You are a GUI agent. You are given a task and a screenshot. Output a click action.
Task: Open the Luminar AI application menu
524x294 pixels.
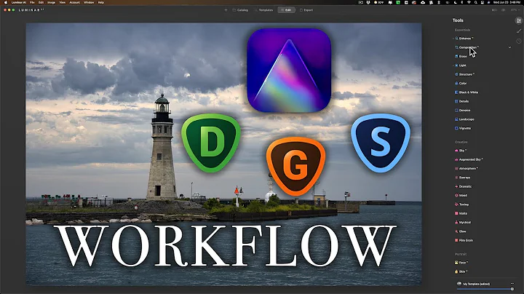[19, 2]
